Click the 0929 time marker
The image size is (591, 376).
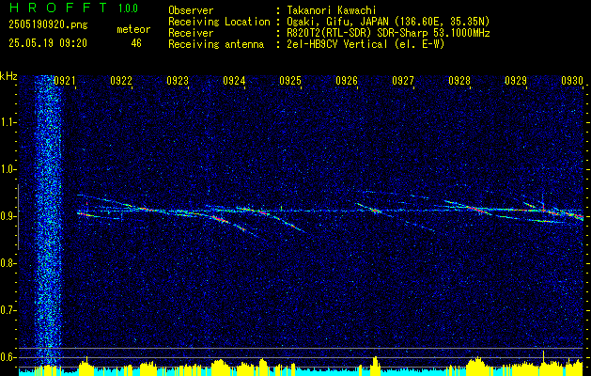tap(516, 81)
